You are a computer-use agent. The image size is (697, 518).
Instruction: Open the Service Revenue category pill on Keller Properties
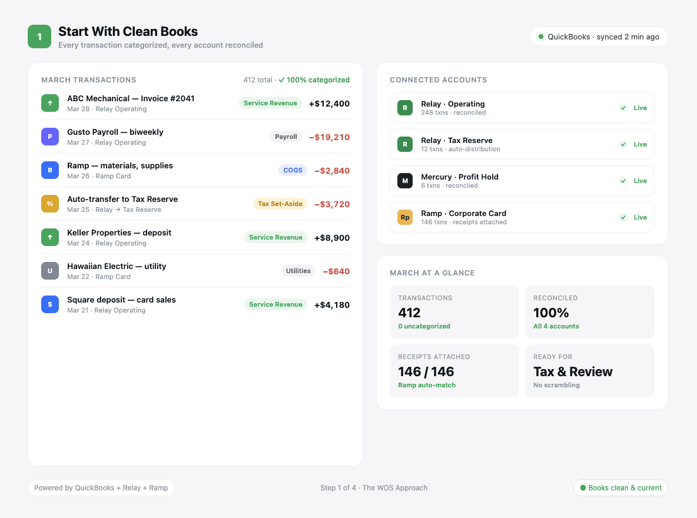coord(276,237)
